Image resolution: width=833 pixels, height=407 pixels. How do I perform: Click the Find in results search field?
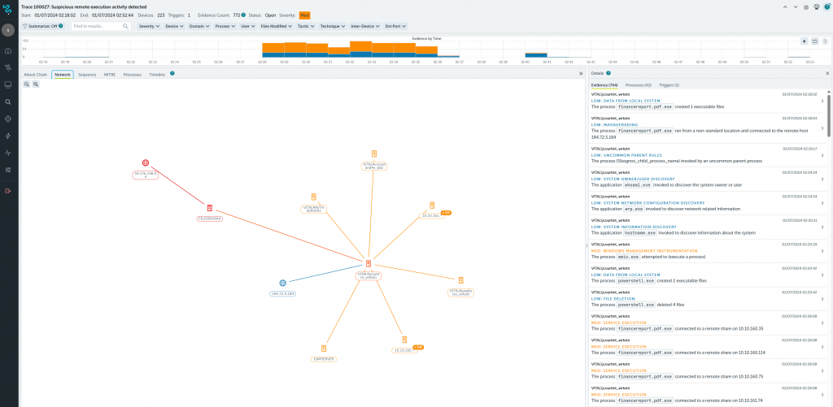tap(100, 26)
